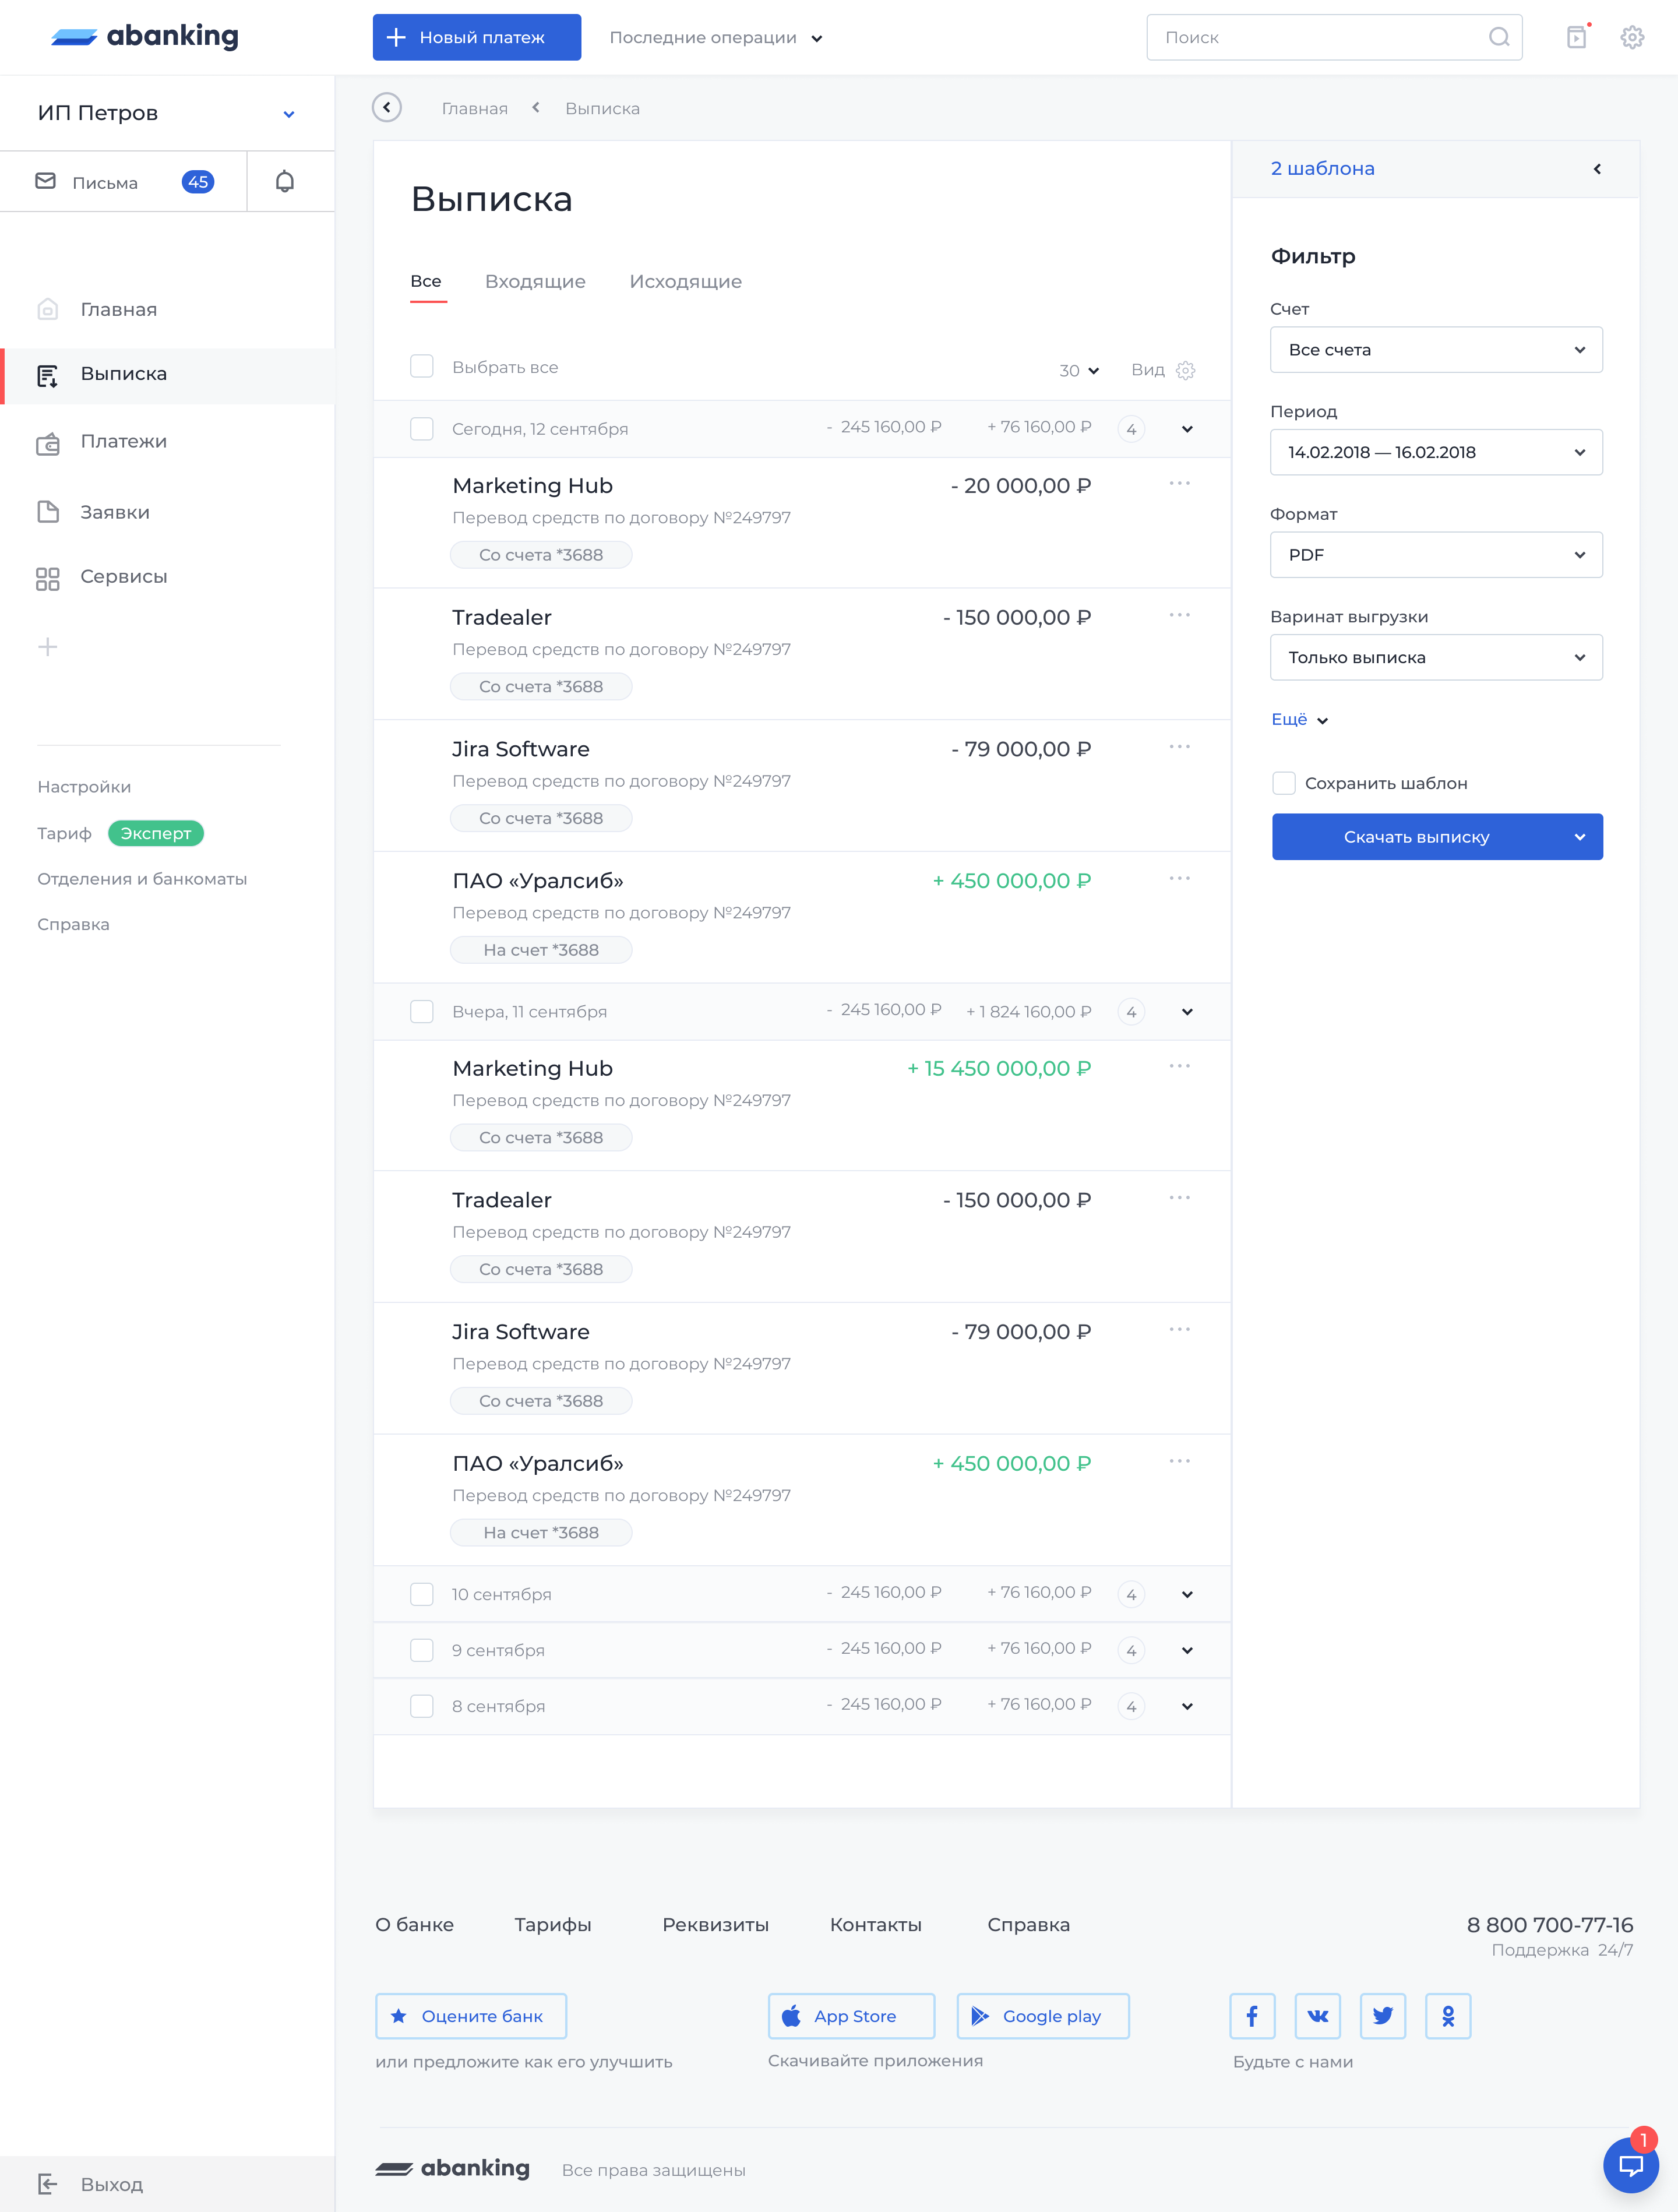
Task: Check the 8 сентября group checkbox
Action: (x=422, y=1706)
